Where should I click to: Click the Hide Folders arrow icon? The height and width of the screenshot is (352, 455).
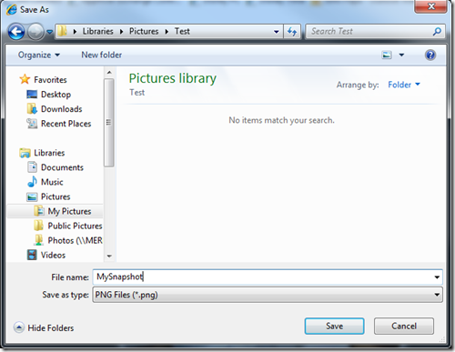click(19, 327)
